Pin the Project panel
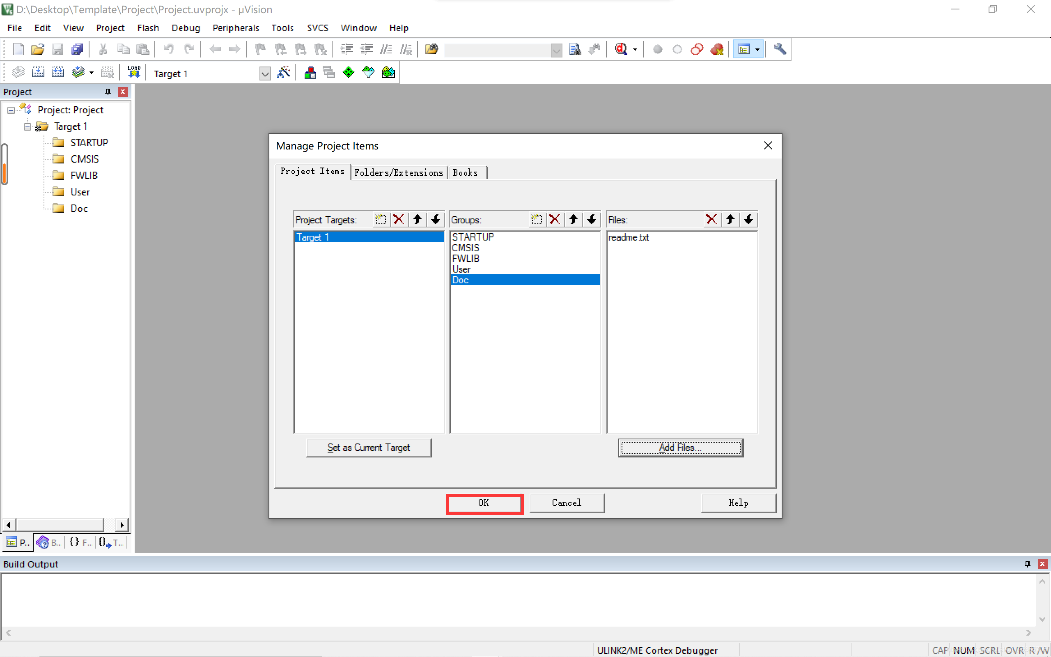1051x657 pixels. [108, 92]
